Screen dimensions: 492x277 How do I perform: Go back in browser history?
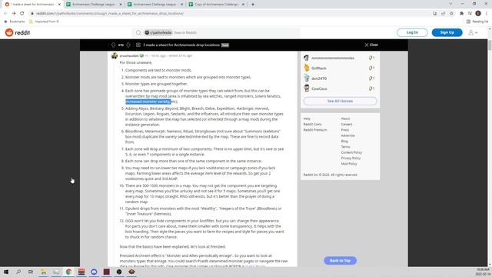[x=5, y=14]
